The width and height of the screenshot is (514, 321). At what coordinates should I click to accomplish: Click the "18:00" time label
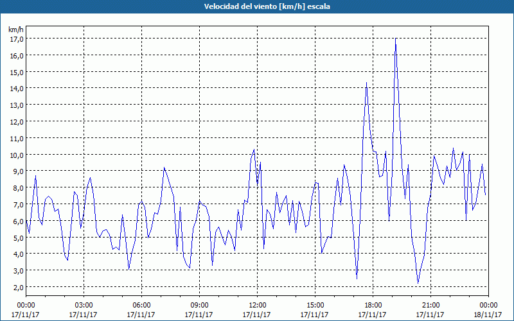tap(373, 306)
